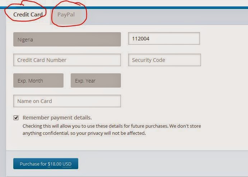This screenshot has width=248, height=177.
Task: Click the word "Purchase" on the blue button
Action: 30,164
